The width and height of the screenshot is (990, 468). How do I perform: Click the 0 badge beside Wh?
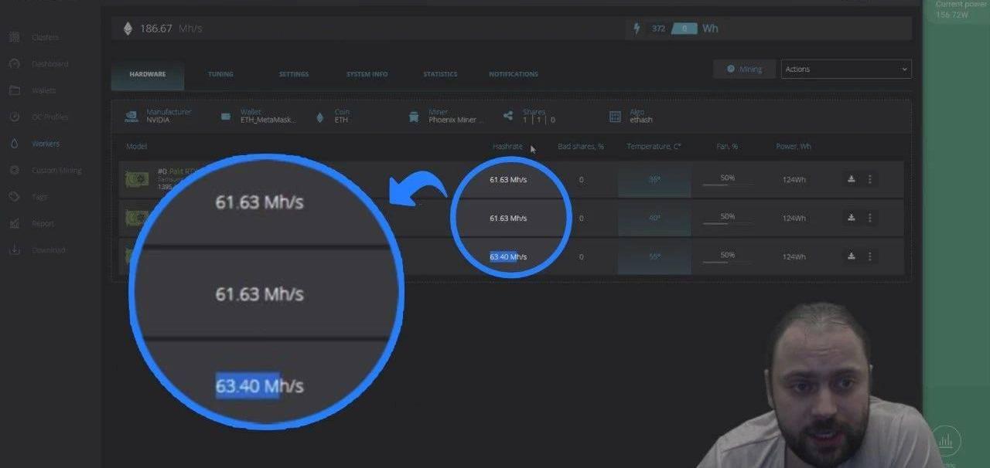(684, 29)
